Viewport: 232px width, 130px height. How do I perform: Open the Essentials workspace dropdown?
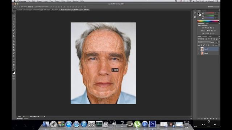tap(213, 7)
